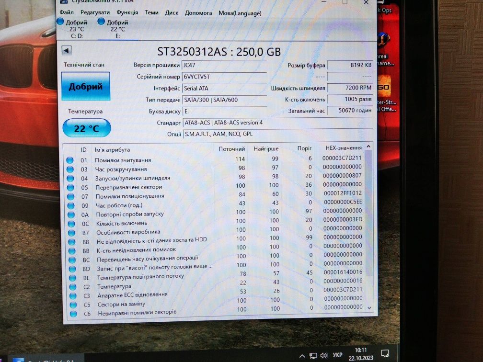Click the power-on count 1005 разів
Image resolution: width=483 pixels, height=362 pixels.
tap(350, 99)
